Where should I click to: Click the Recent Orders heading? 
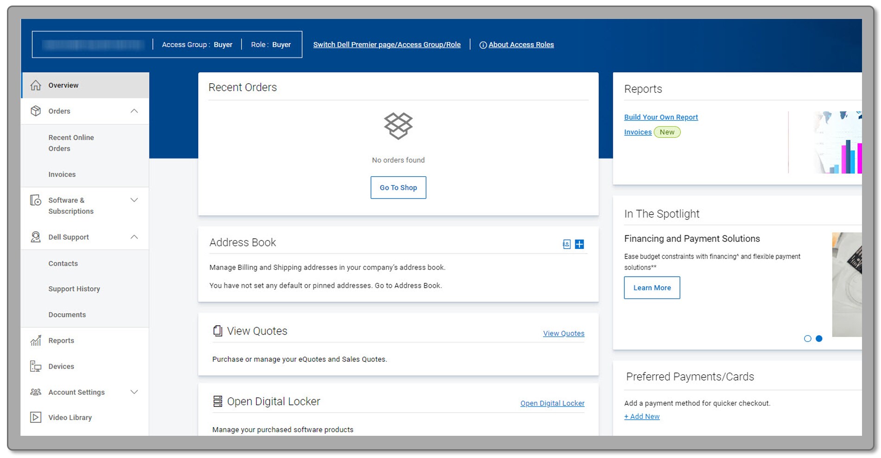(x=243, y=87)
